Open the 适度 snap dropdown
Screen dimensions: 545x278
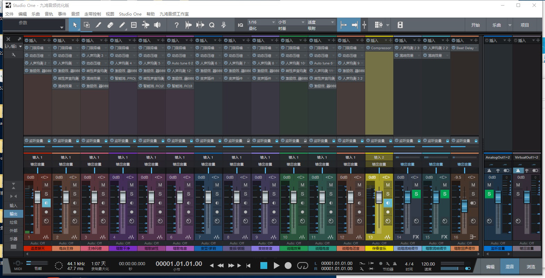321,22
